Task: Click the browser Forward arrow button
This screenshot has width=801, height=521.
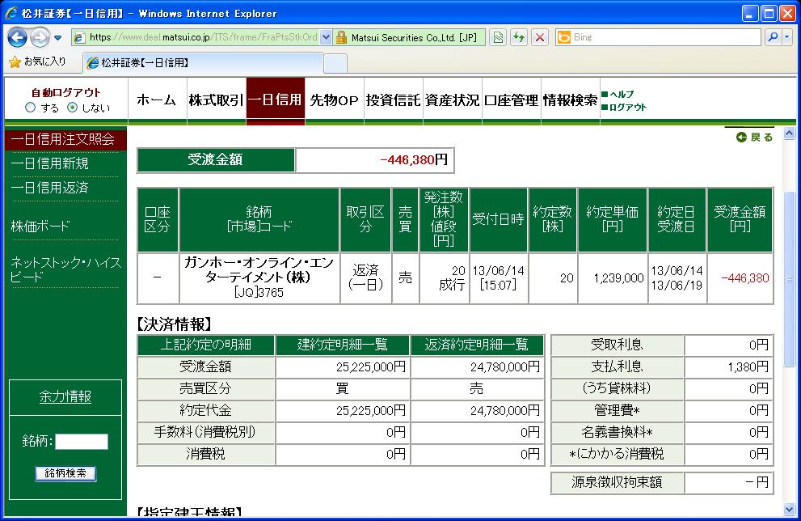Action: (40, 37)
